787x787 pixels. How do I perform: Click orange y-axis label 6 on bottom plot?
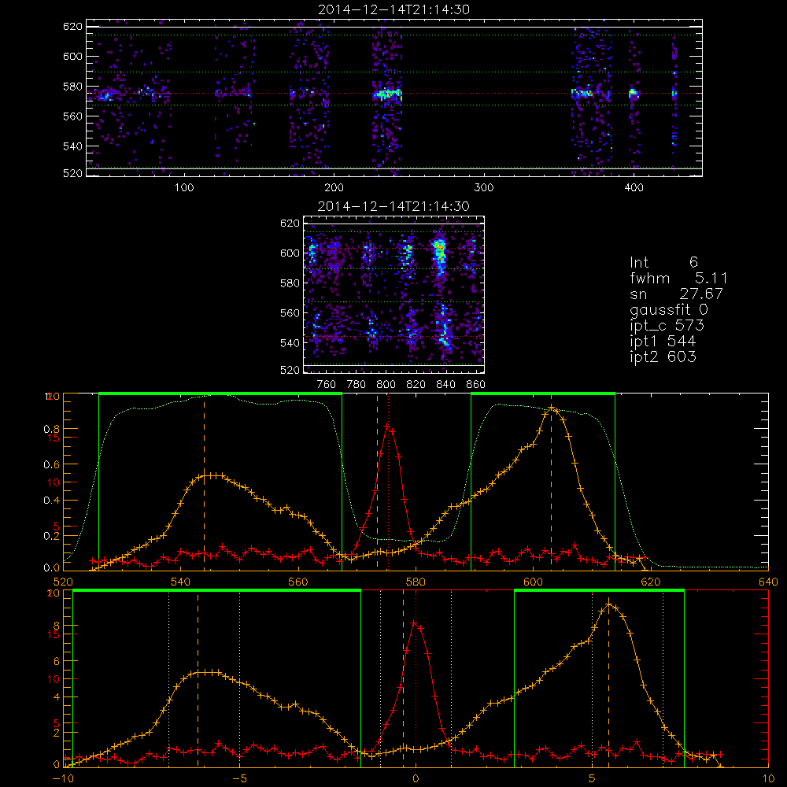point(56,661)
